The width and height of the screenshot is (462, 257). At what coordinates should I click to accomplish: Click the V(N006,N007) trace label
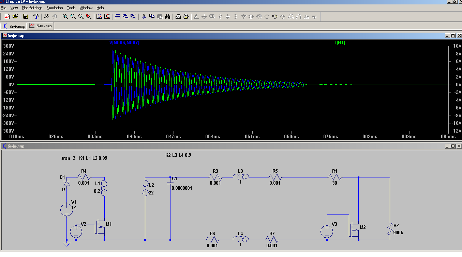tap(124, 42)
